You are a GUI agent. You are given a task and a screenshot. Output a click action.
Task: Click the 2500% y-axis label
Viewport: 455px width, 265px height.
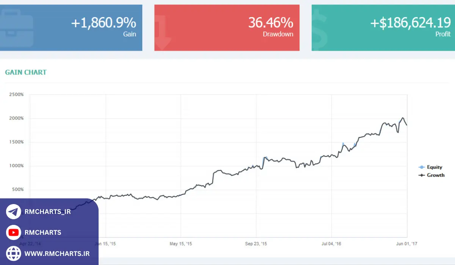tap(16, 95)
